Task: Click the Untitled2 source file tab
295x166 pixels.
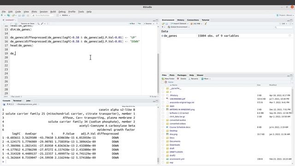Action: [10, 20]
